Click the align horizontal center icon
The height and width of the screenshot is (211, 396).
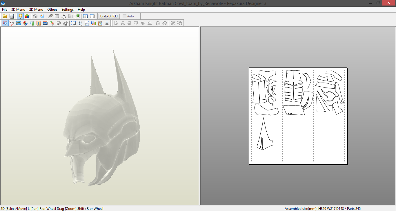pos(123,23)
